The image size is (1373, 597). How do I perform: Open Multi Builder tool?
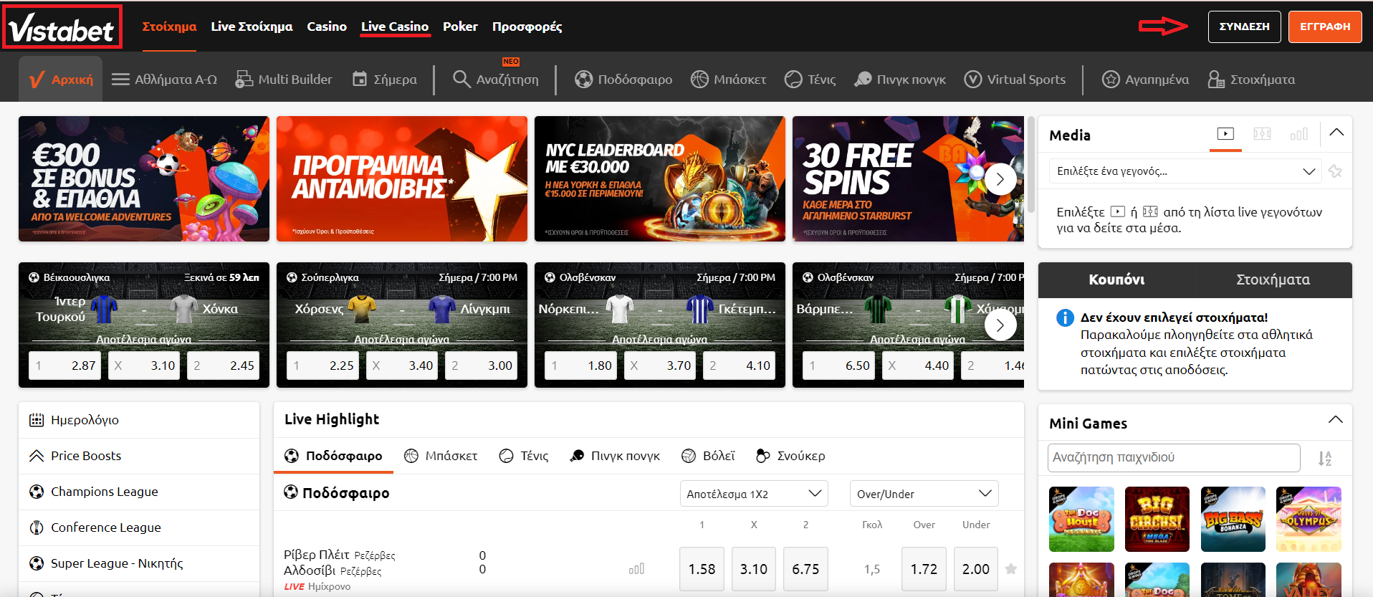(284, 80)
